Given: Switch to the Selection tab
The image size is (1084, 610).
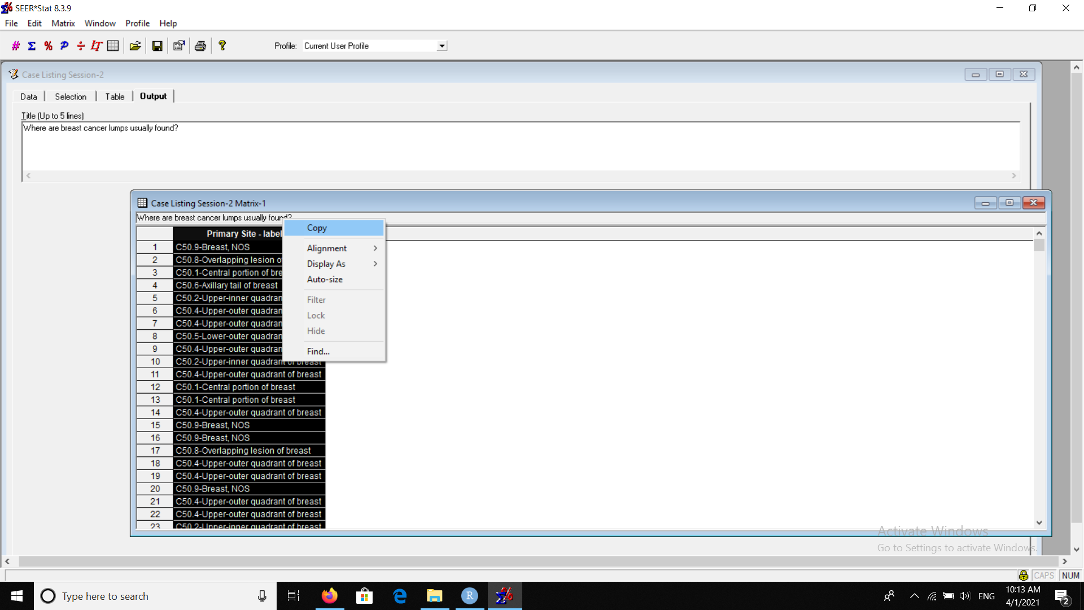Looking at the screenshot, I should click(x=71, y=97).
